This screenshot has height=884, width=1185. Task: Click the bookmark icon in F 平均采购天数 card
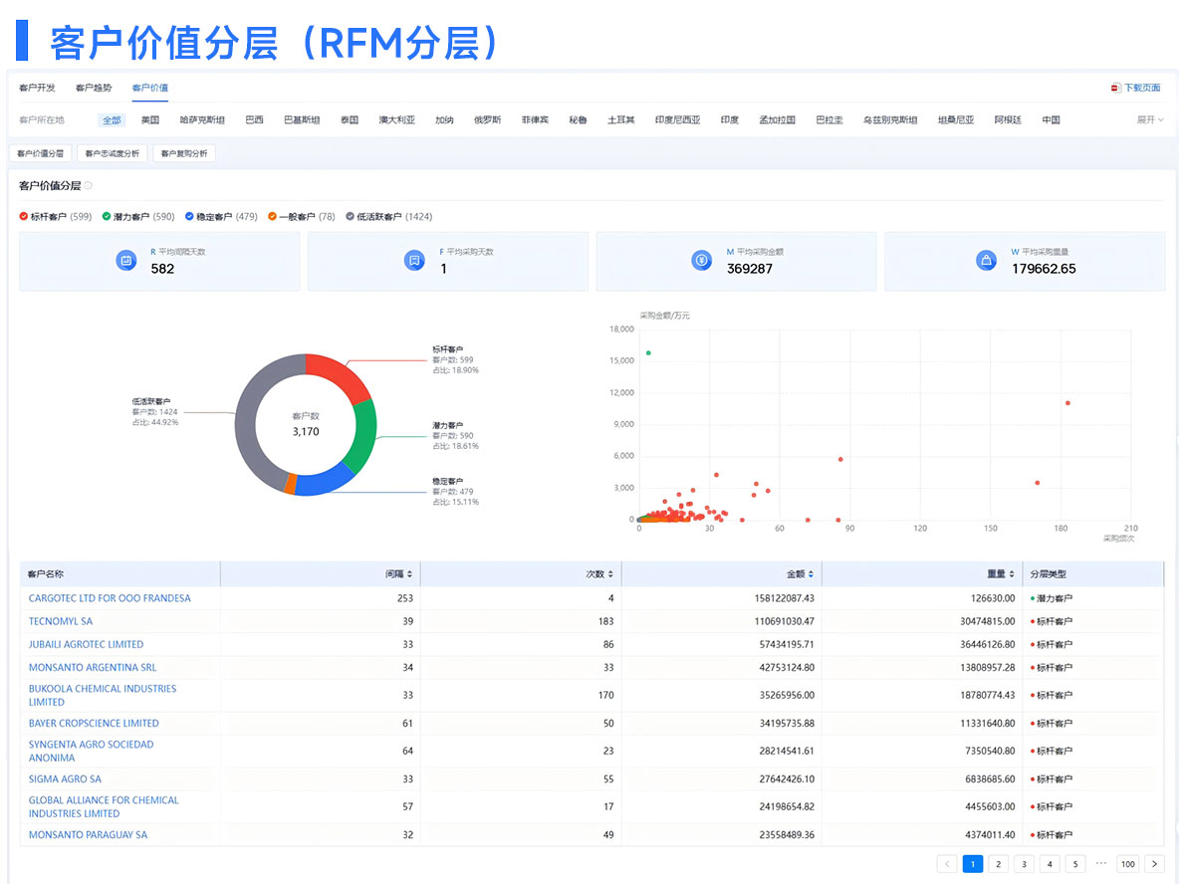pos(414,261)
